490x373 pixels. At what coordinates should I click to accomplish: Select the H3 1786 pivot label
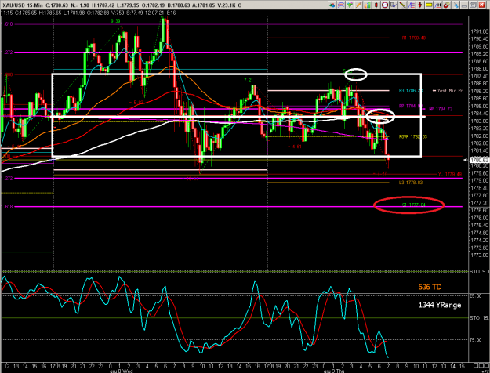pyautogui.click(x=411, y=91)
